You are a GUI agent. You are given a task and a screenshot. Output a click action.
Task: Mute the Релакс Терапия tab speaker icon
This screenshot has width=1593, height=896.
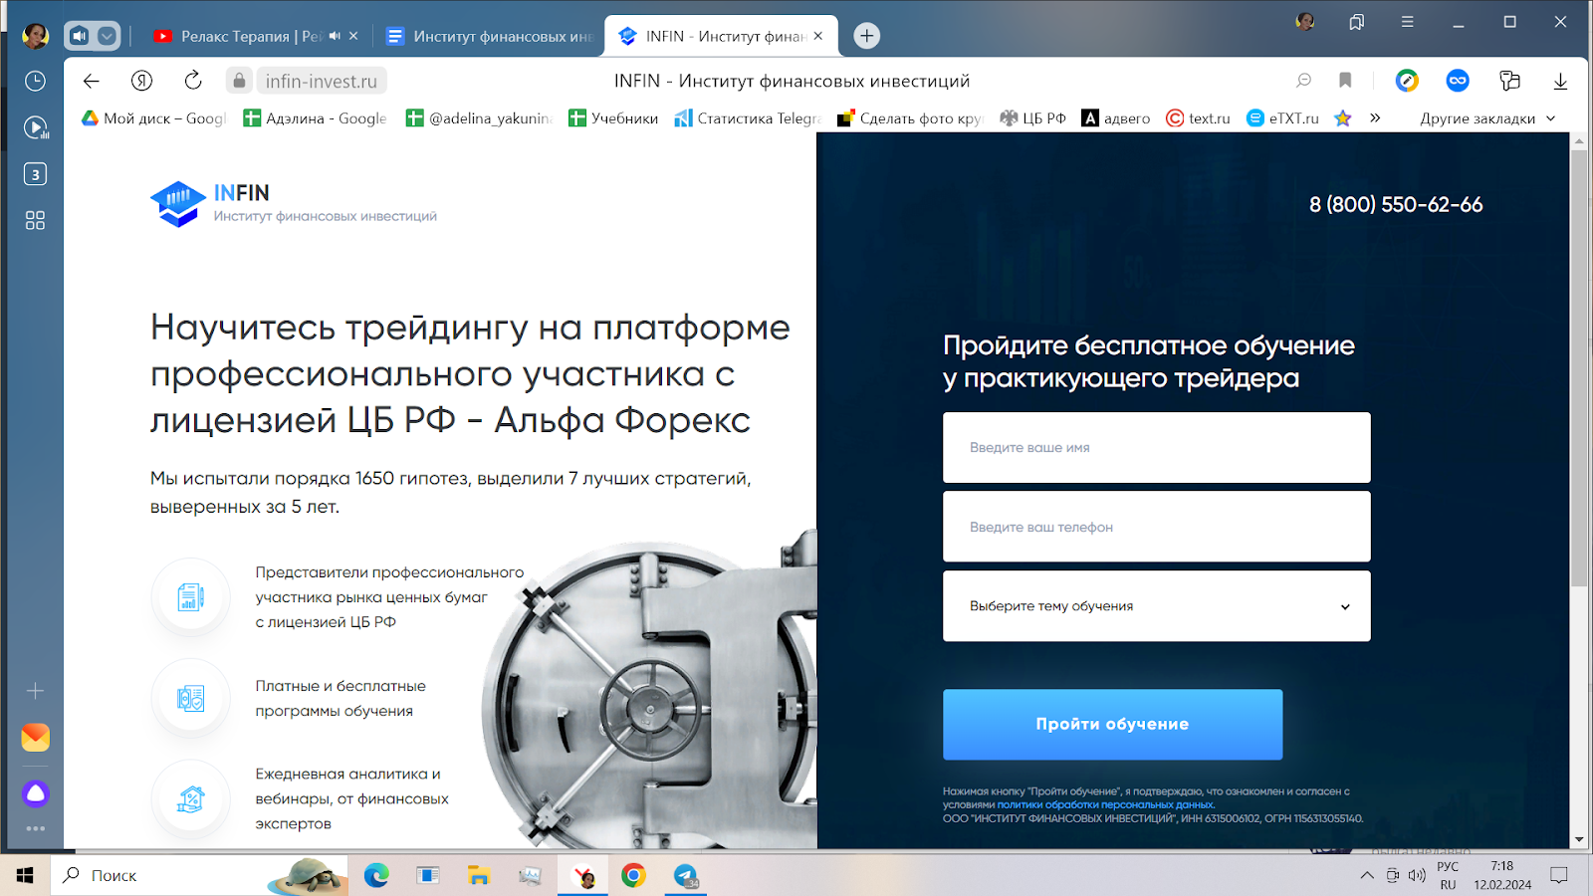pyautogui.click(x=335, y=36)
